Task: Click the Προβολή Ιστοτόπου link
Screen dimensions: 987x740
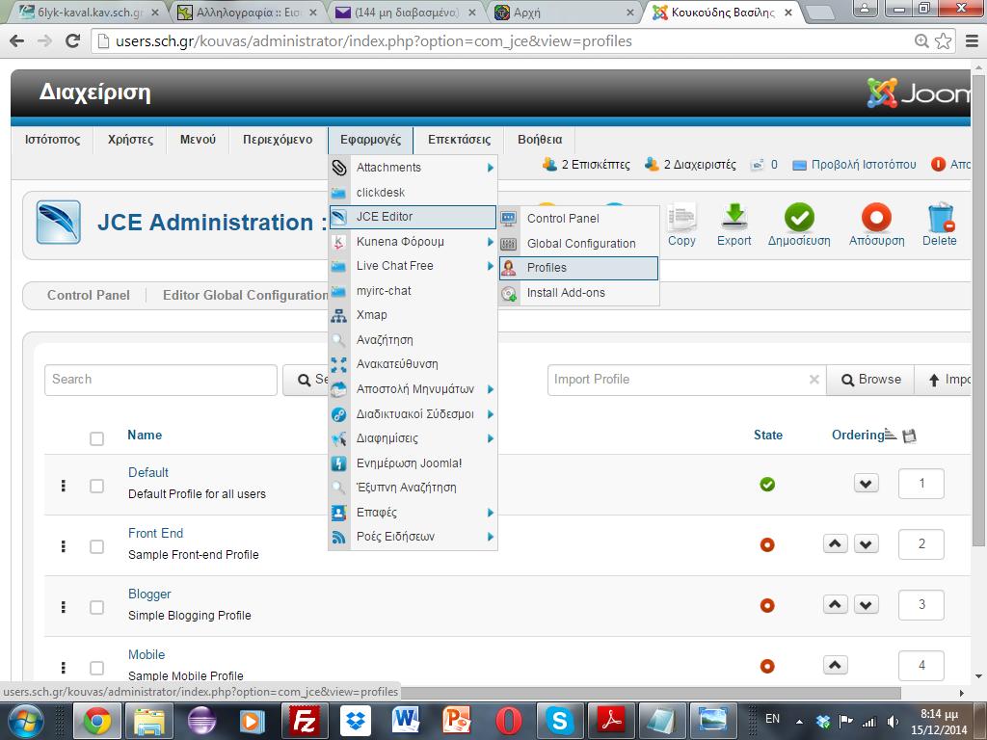Action: click(x=863, y=165)
